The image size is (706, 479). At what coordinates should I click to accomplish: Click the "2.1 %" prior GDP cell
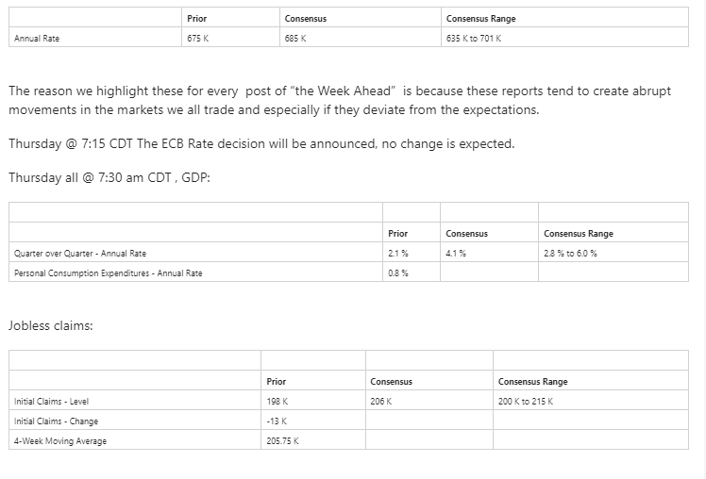(398, 254)
